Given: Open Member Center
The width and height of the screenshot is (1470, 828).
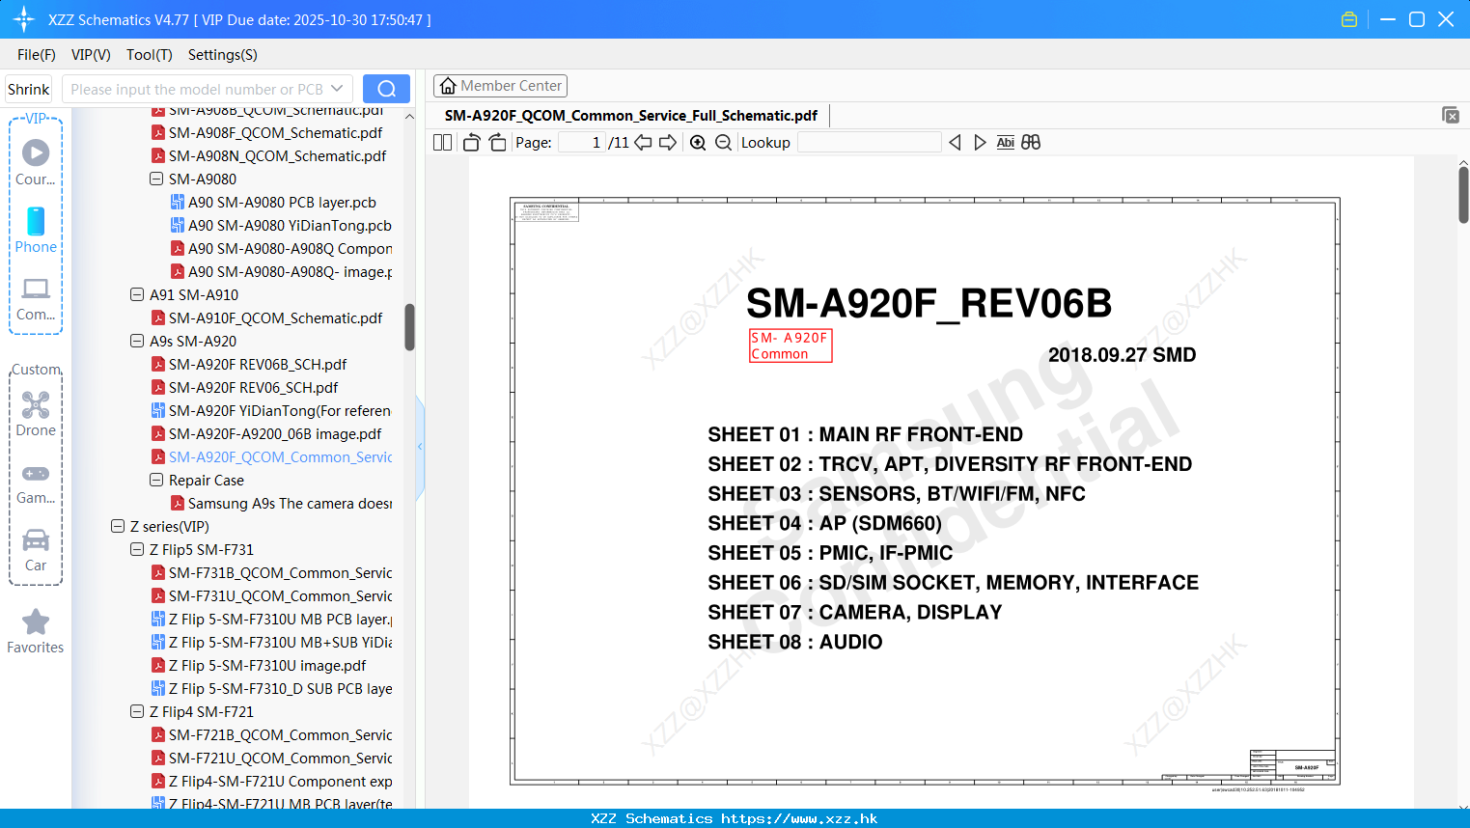Looking at the screenshot, I should tap(500, 86).
